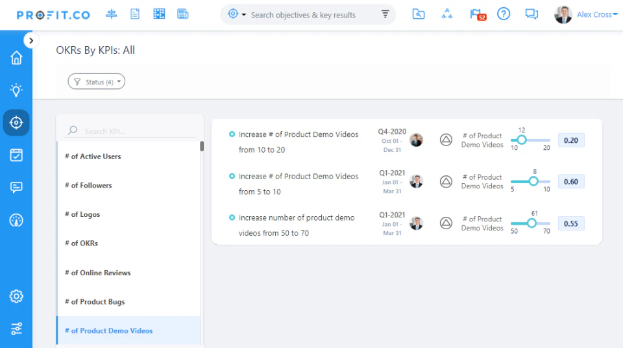Open the dashboard gauge sidebar icon

tap(16, 220)
